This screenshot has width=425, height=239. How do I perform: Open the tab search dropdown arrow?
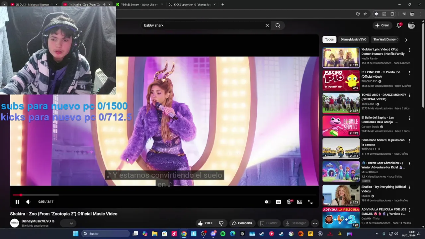pyautogui.click(x=4, y=5)
